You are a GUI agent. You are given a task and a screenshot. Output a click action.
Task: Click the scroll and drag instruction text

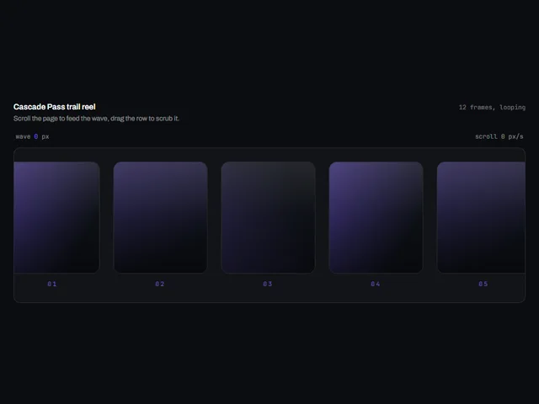click(x=96, y=119)
